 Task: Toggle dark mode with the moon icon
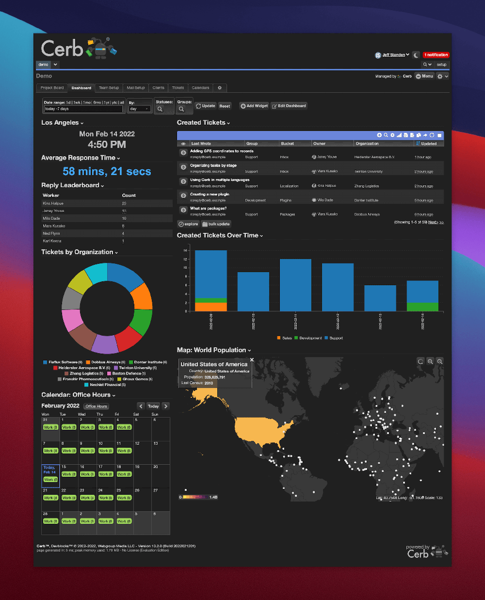coord(416,55)
